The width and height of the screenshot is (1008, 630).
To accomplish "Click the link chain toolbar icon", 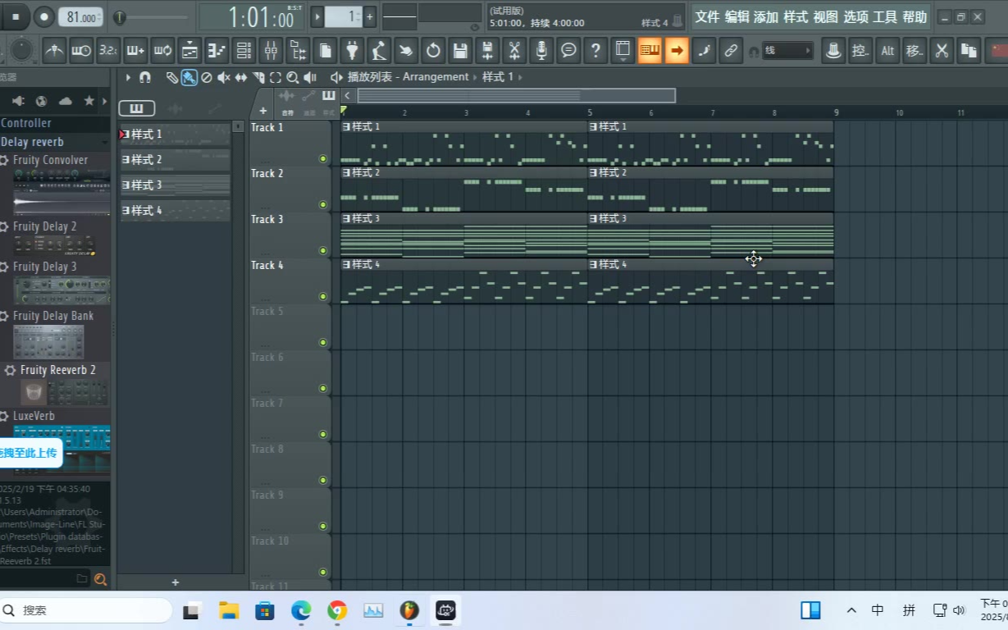I will pyautogui.click(x=731, y=51).
